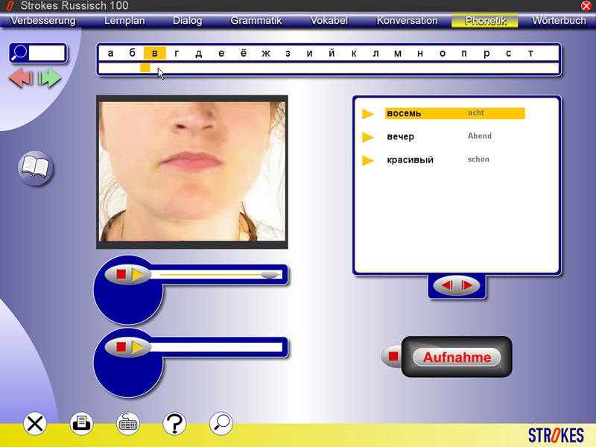Image resolution: width=596 pixels, height=447 pixels.
Task: Click the printer icon
Action: tap(81, 423)
